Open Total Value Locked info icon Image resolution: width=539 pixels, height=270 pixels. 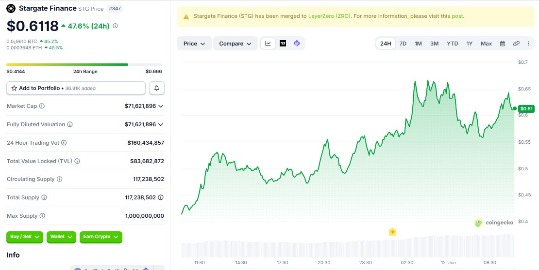[x=77, y=161]
